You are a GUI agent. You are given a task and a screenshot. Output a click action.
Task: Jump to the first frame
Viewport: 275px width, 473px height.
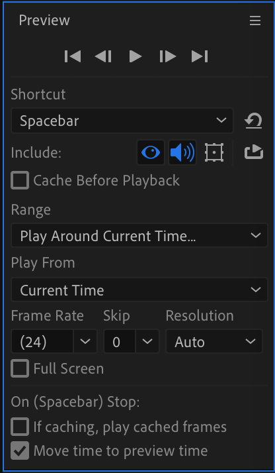[x=73, y=56]
